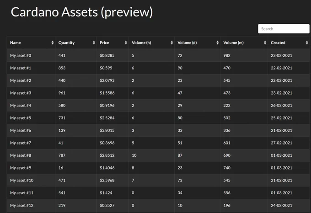Click created date 24-02-2021
The image size is (311, 213).
(281, 206)
